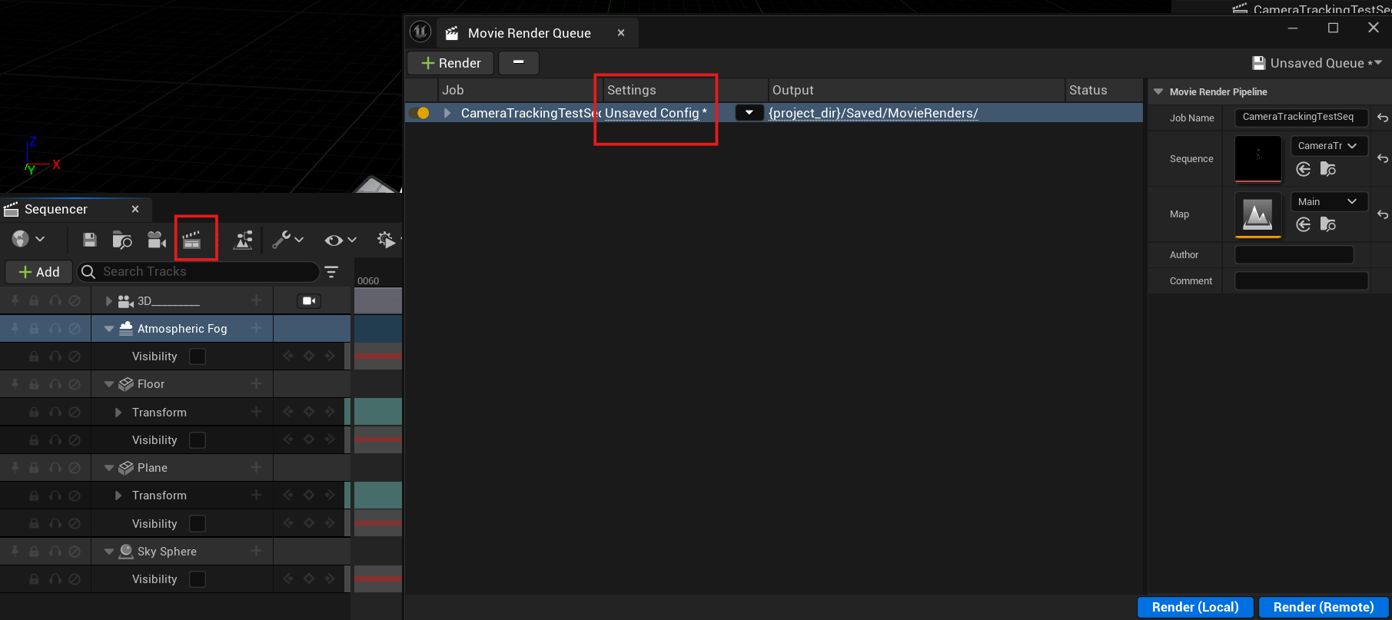Click the Output column header
The width and height of the screenshot is (1392, 620).
(x=916, y=90)
